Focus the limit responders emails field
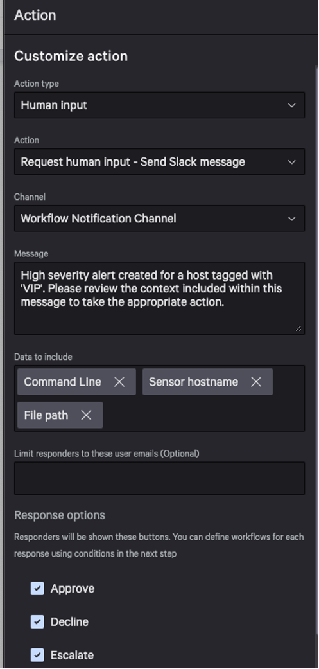The image size is (319, 669). (x=159, y=478)
